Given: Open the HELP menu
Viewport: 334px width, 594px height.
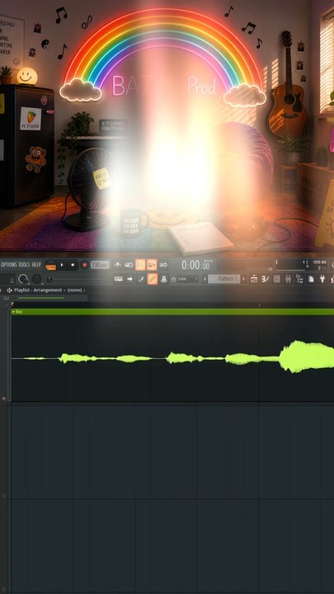Looking at the screenshot, I should [x=36, y=264].
